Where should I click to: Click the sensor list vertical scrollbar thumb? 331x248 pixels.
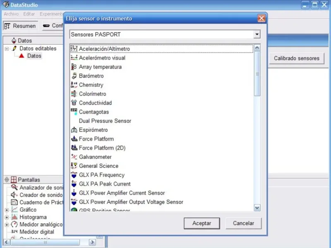pyautogui.click(x=257, y=74)
